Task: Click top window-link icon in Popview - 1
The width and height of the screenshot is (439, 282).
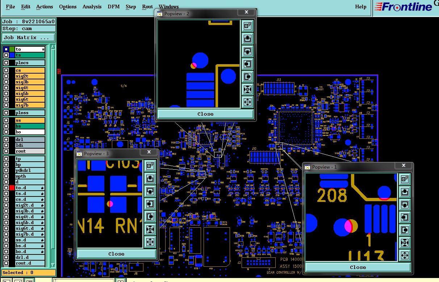Action: click(x=404, y=179)
